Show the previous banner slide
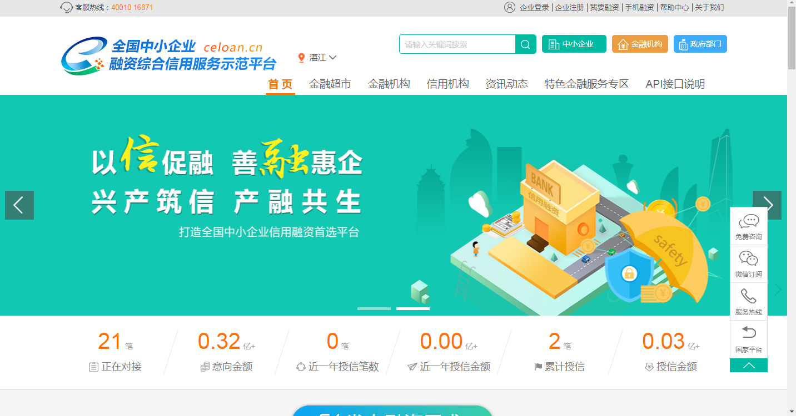The width and height of the screenshot is (796, 416). pyautogui.click(x=19, y=205)
